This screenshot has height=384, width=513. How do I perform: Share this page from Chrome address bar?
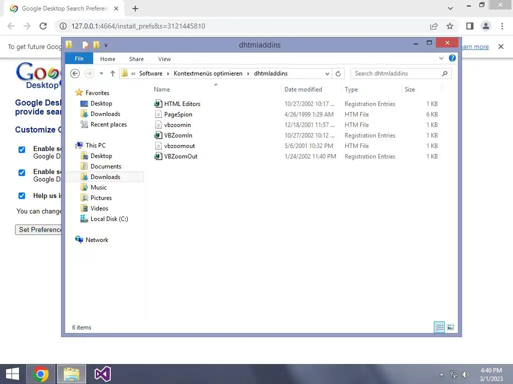[x=434, y=26]
